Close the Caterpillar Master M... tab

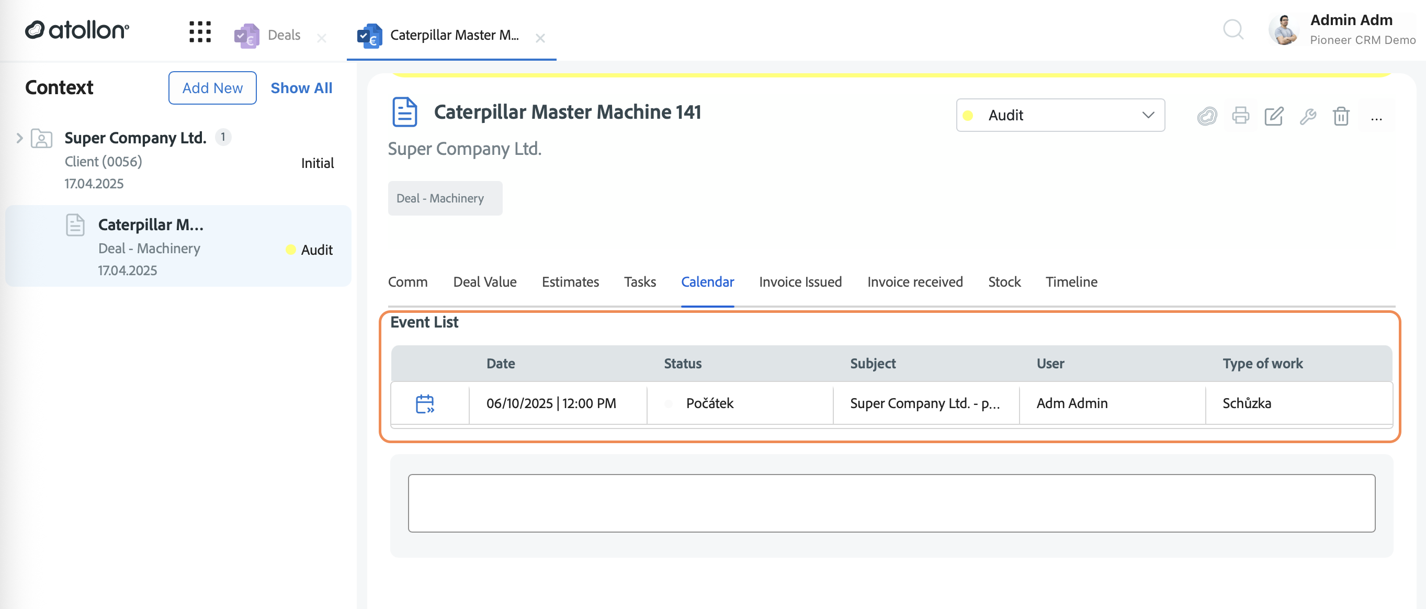pos(540,38)
